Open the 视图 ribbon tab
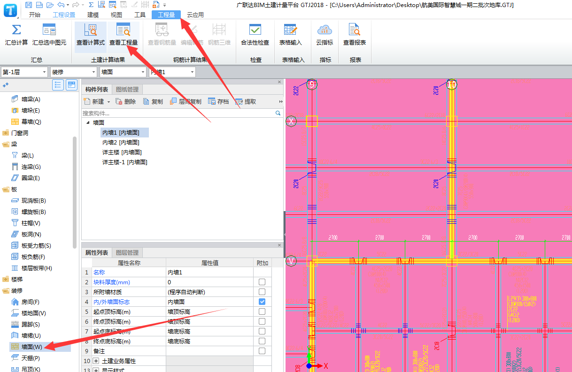This screenshot has height=372, width=572. 116,15
